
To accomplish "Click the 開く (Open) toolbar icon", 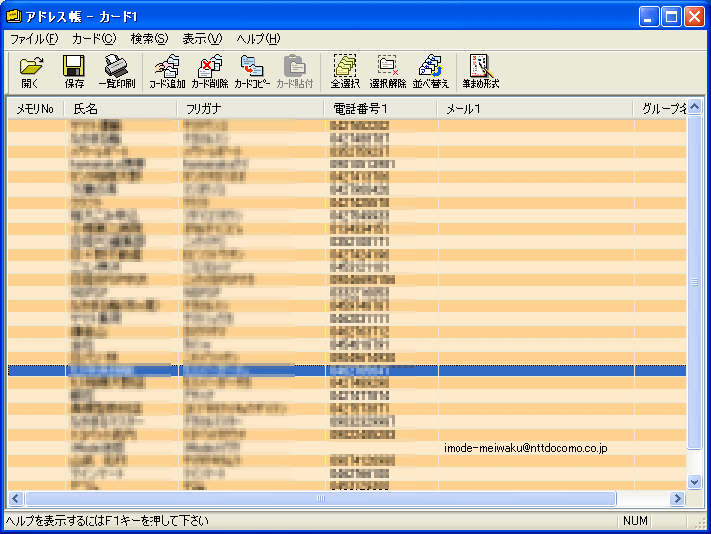I will [31, 71].
